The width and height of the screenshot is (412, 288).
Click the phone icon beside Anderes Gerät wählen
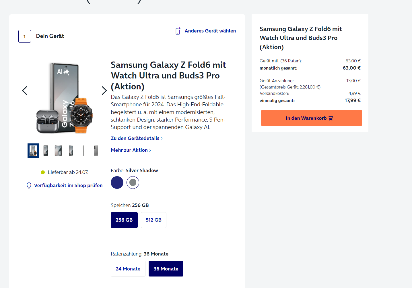[x=178, y=31]
